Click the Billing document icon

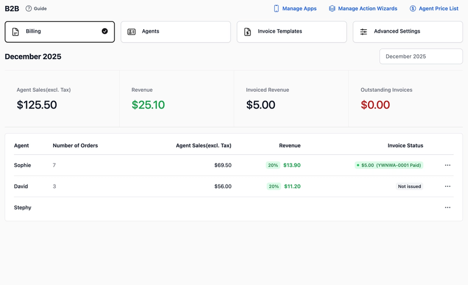point(16,32)
